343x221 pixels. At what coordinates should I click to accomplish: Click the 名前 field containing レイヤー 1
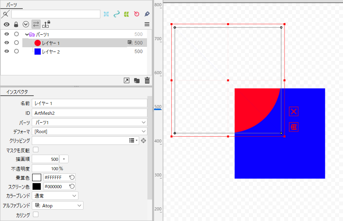coord(89,103)
